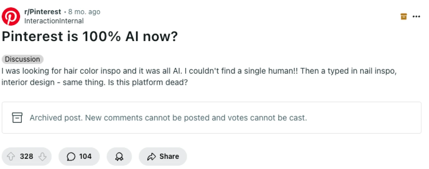Click the gold archive box icon
429x169 pixels.
point(404,16)
